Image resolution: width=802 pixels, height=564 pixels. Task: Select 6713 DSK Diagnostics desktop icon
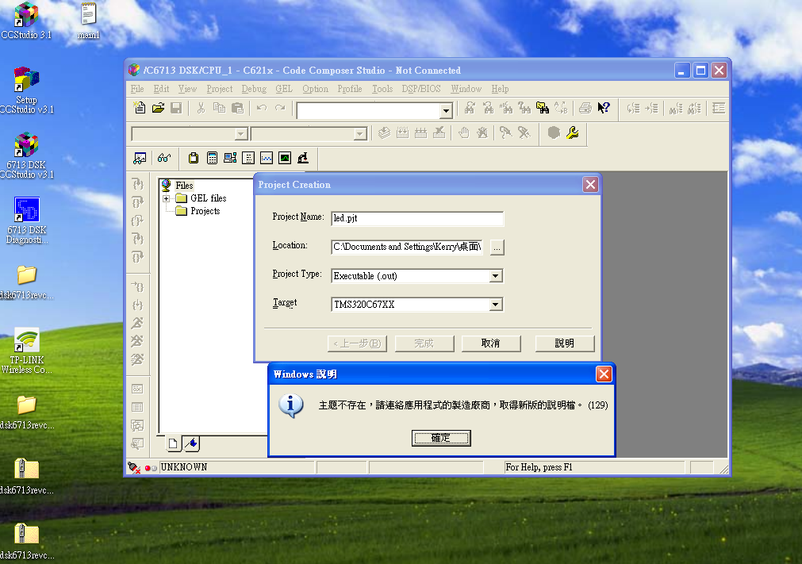click(27, 221)
